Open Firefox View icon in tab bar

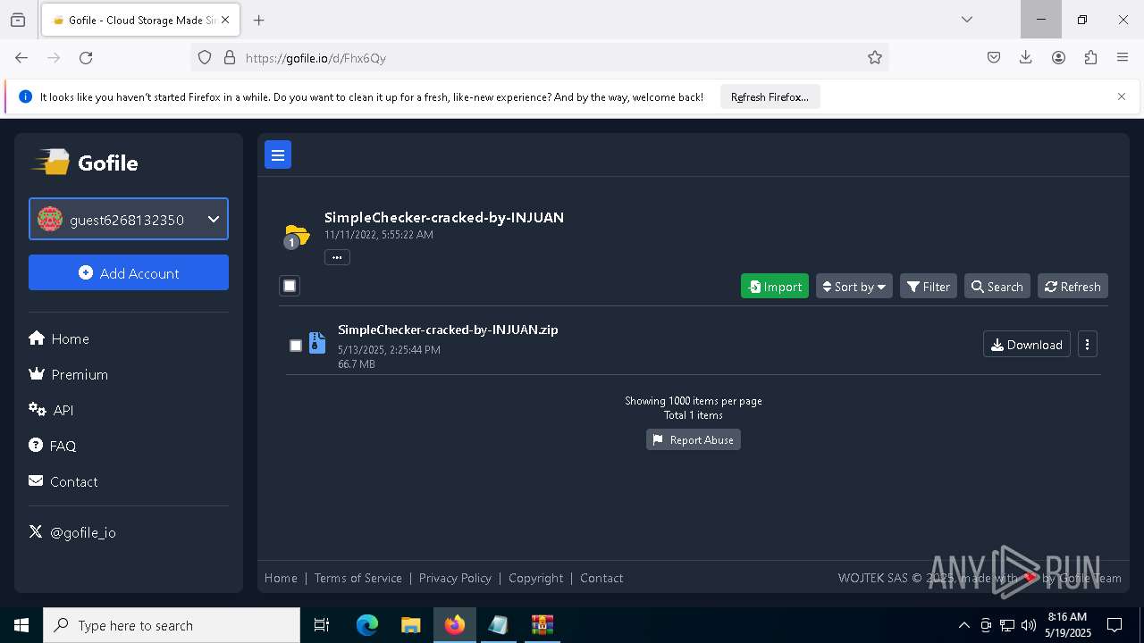pos(18,20)
